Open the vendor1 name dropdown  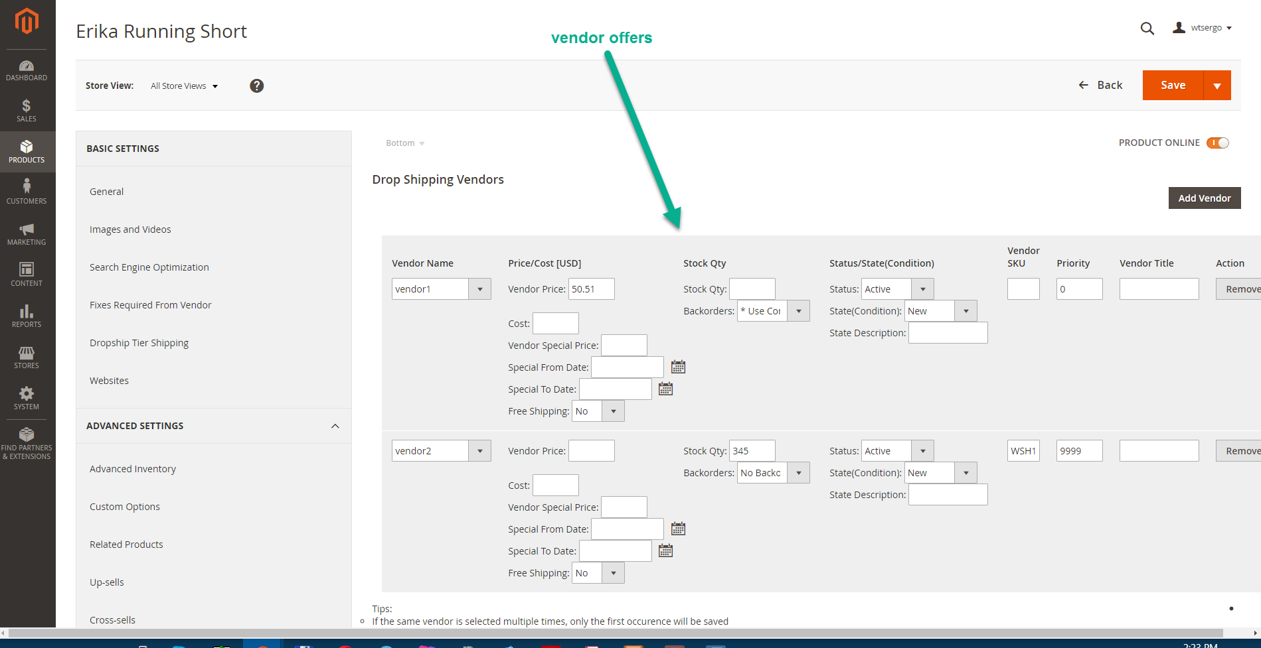coord(442,289)
